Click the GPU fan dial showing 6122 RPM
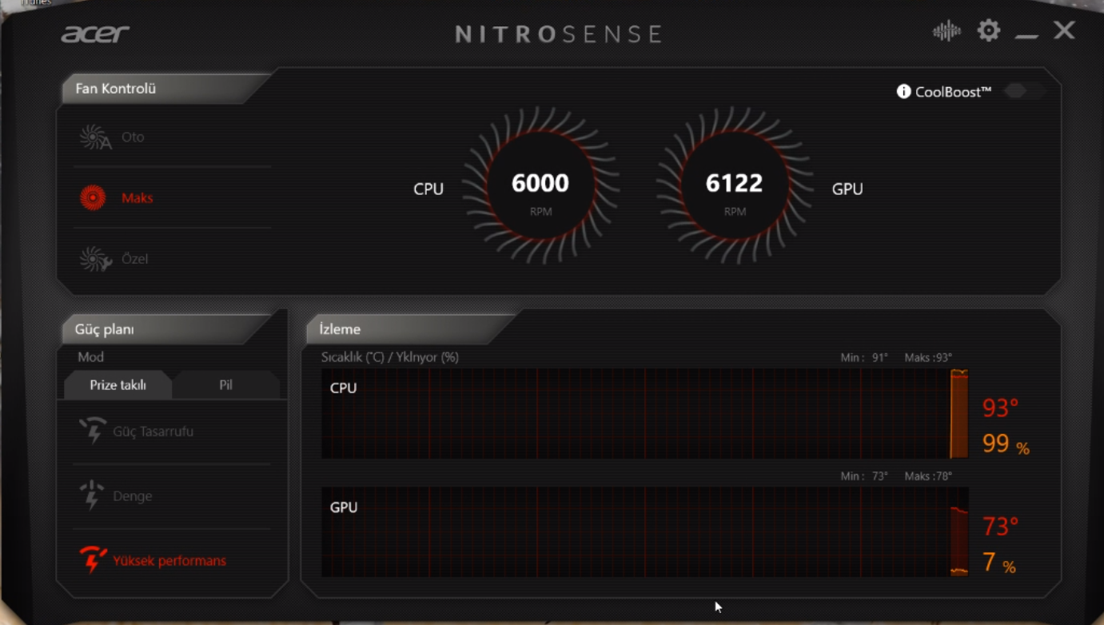The height and width of the screenshot is (625, 1104). [x=735, y=186]
